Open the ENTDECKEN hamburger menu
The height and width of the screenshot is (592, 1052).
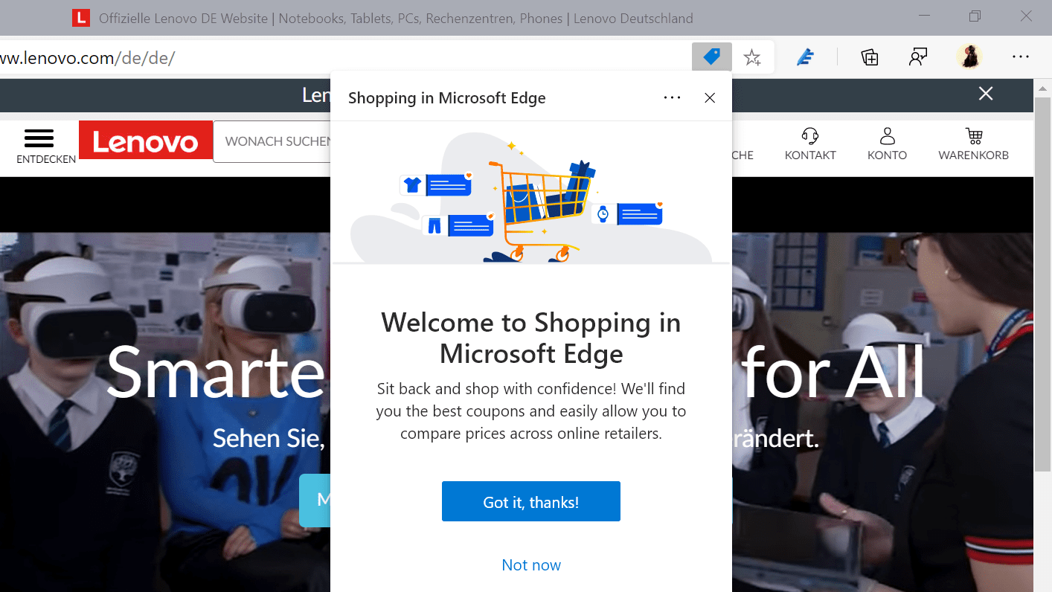click(39, 140)
